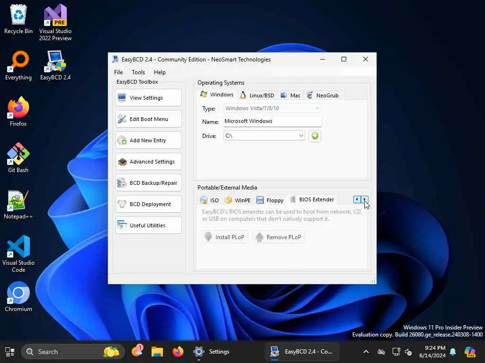
Task: Open the notifications bell icon
Action: (x=453, y=352)
